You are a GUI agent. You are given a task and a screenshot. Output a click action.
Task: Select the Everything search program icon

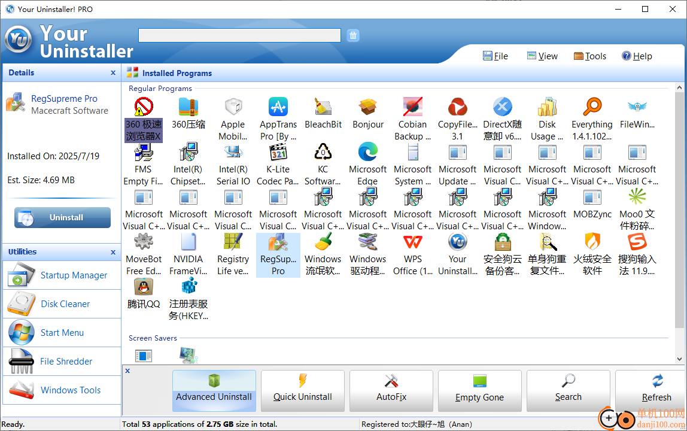point(592,107)
